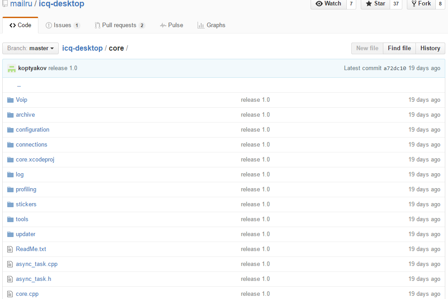
Task: Open the async_task.h file
Action: click(x=33, y=279)
